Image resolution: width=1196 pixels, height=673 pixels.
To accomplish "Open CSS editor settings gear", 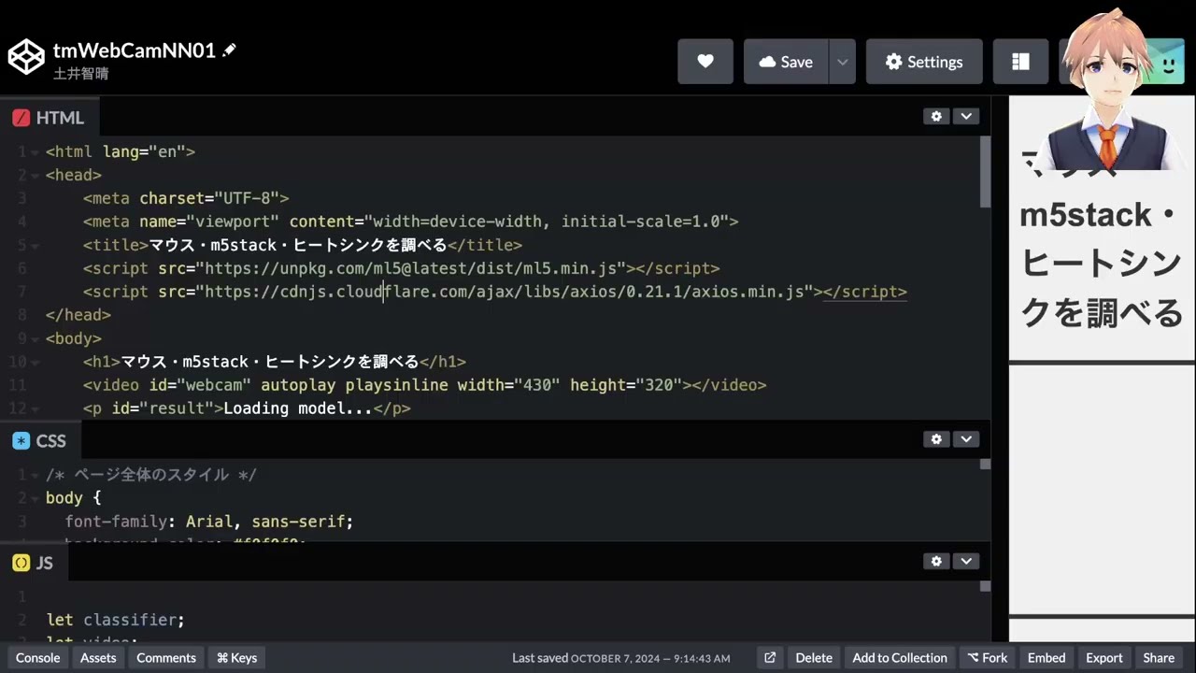I will (936, 439).
